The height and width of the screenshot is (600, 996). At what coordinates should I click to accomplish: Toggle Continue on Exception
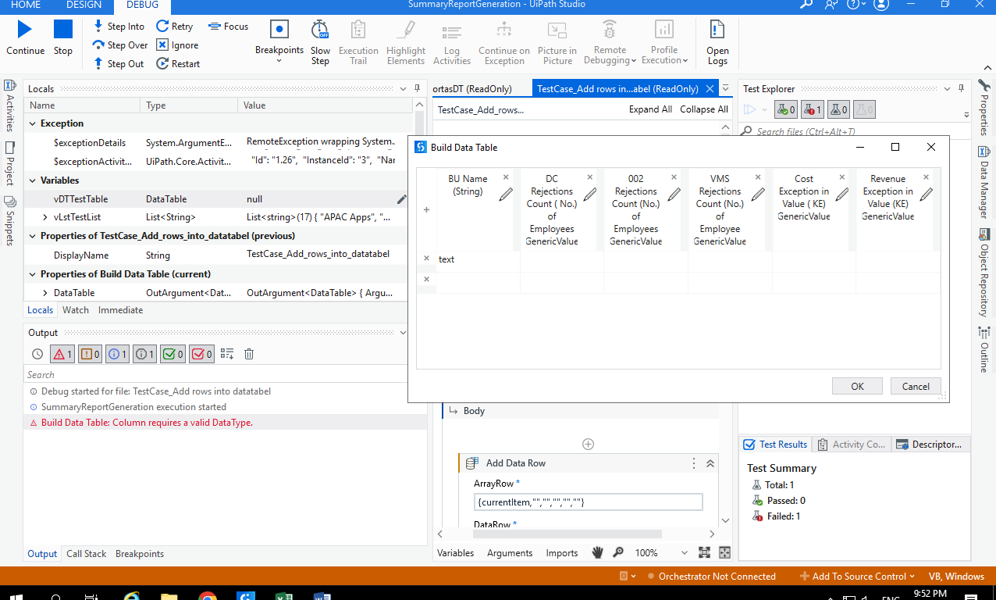[x=503, y=42]
